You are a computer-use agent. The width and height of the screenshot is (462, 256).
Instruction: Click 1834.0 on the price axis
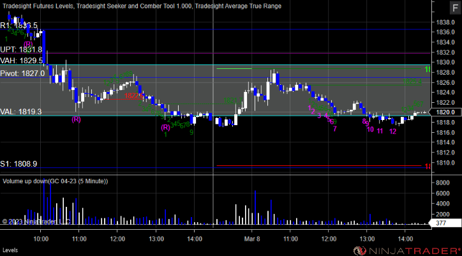445,42
